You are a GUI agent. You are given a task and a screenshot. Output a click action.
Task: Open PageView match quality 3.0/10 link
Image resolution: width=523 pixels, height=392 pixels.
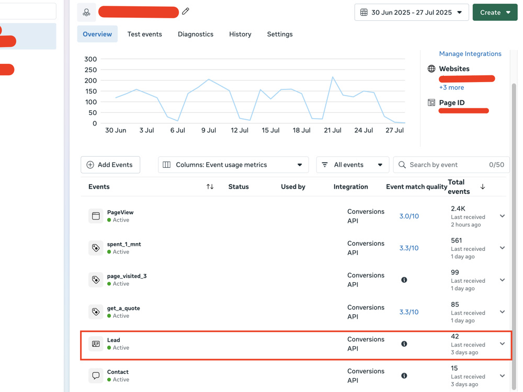click(x=409, y=216)
